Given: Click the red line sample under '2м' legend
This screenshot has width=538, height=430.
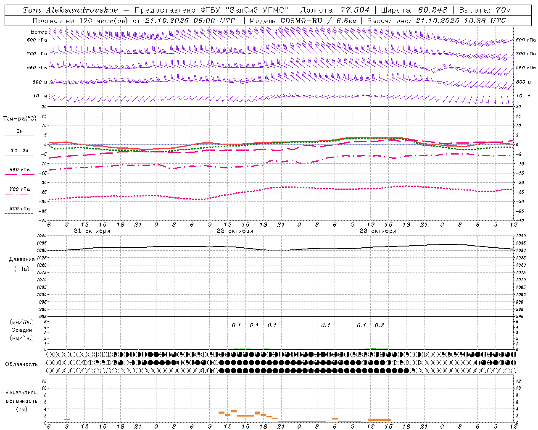Looking at the screenshot, I should pos(19,136).
